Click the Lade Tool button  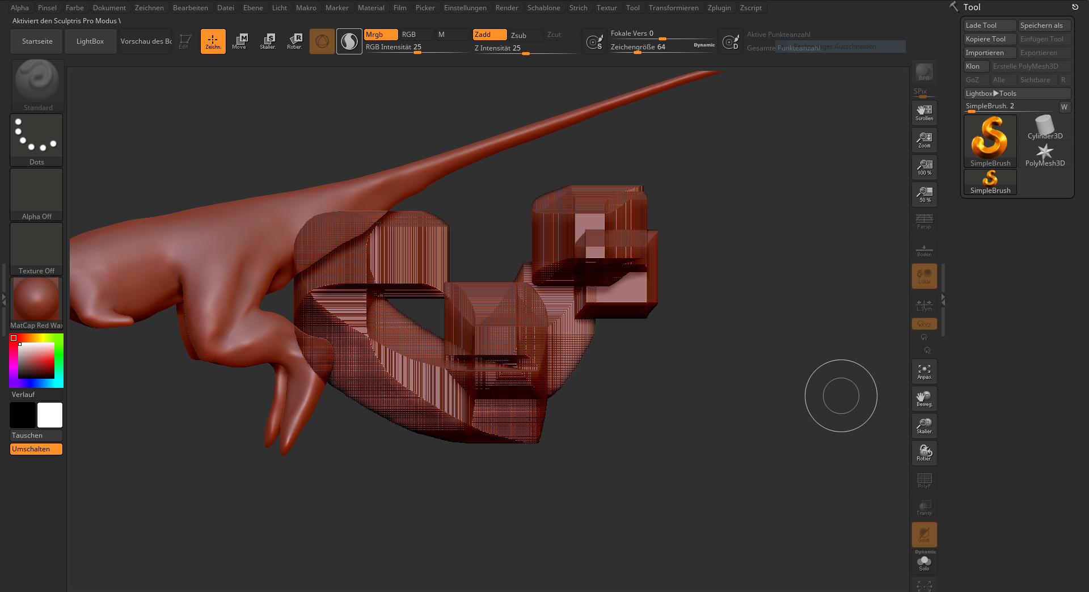[990, 26]
